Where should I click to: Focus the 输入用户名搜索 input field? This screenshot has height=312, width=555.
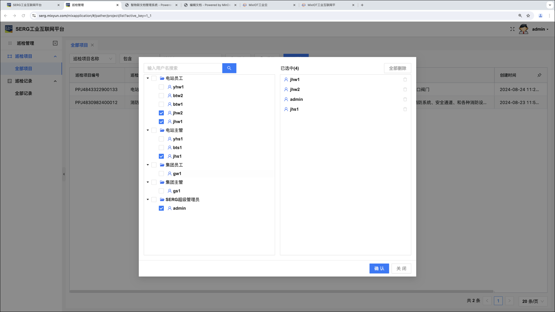click(183, 68)
